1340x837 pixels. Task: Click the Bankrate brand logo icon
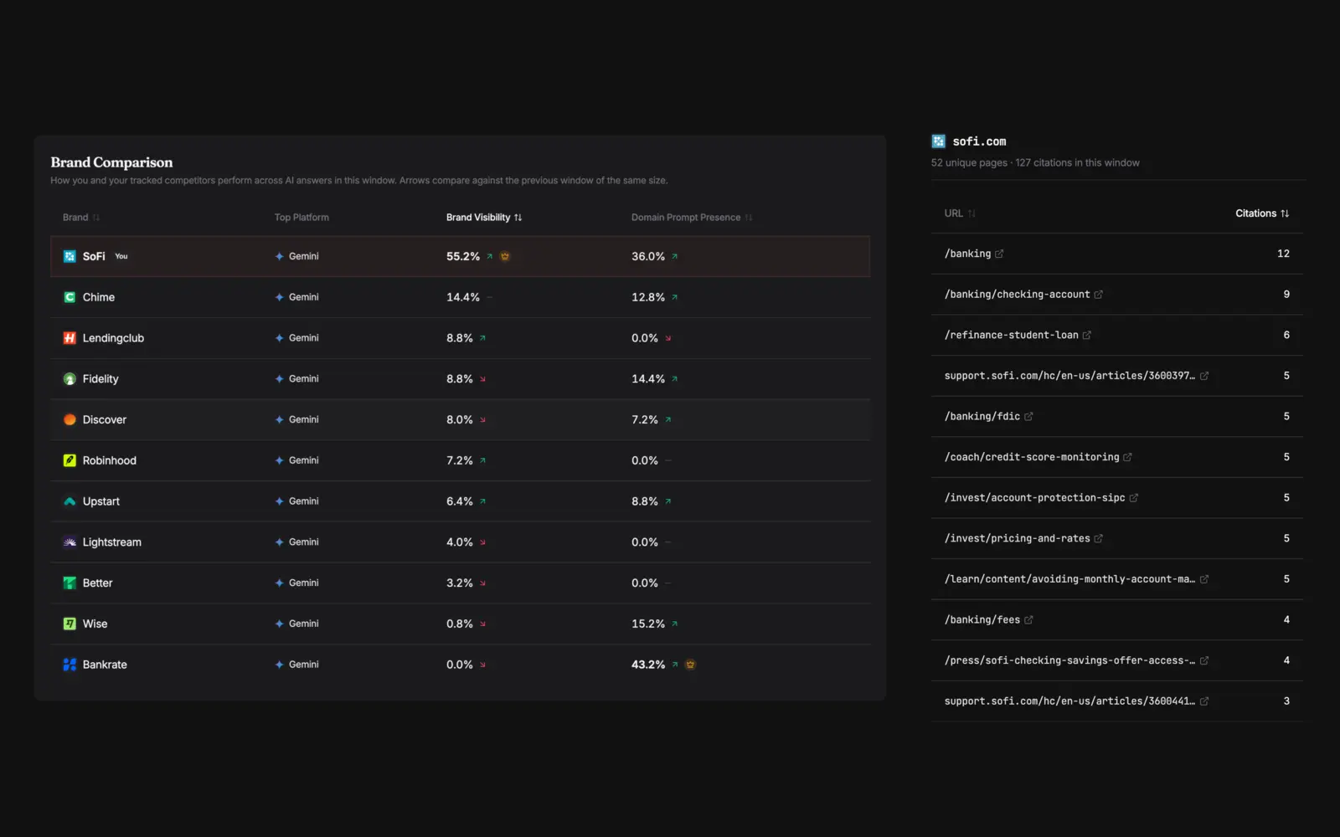point(70,665)
